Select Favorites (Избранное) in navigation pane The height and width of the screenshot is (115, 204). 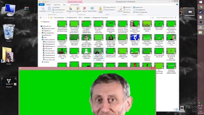(45, 22)
